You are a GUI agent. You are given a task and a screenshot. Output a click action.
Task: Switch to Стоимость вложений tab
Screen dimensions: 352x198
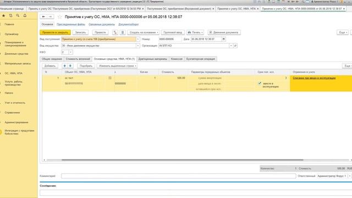tap(78, 59)
